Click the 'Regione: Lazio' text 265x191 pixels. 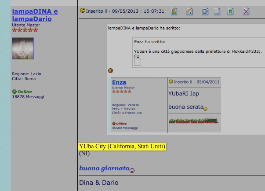point(26,74)
